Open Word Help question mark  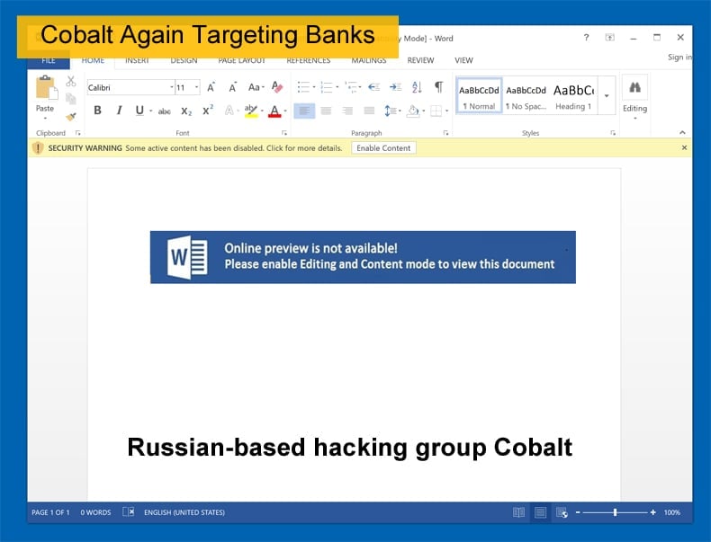pyautogui.click(x=586, y=38)
